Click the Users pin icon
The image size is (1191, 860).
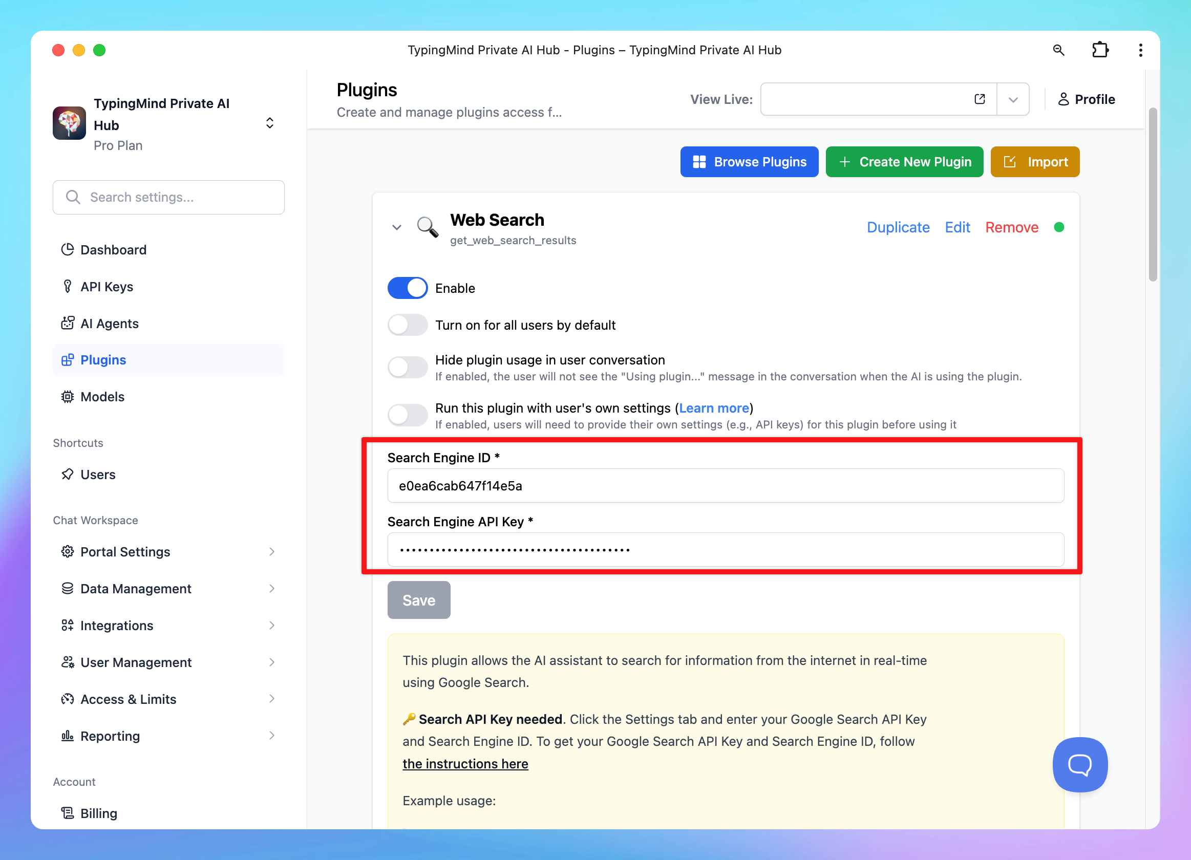click(67, 475)
